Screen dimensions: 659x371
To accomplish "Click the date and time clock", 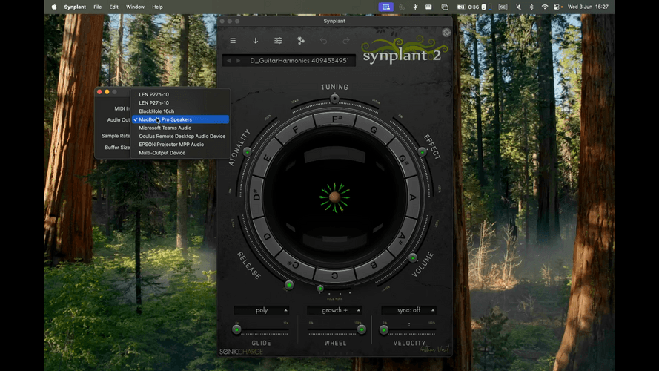I will (588, 7).
